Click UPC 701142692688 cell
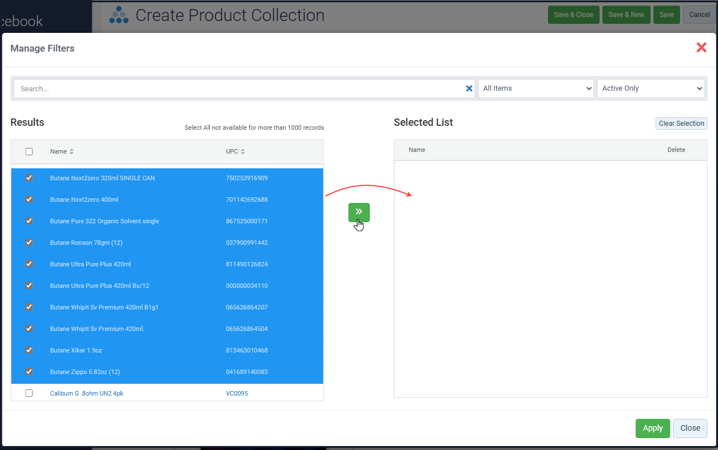 (247, 199)
